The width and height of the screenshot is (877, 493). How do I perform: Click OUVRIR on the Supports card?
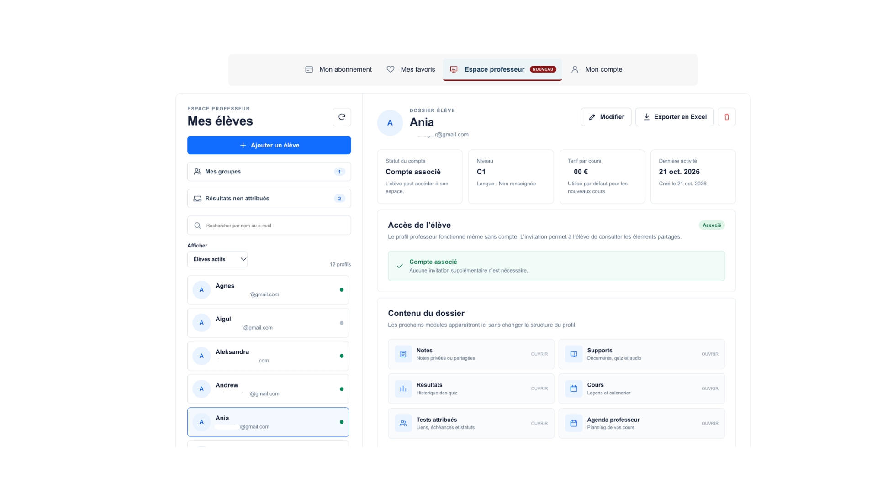pos(710,354)
